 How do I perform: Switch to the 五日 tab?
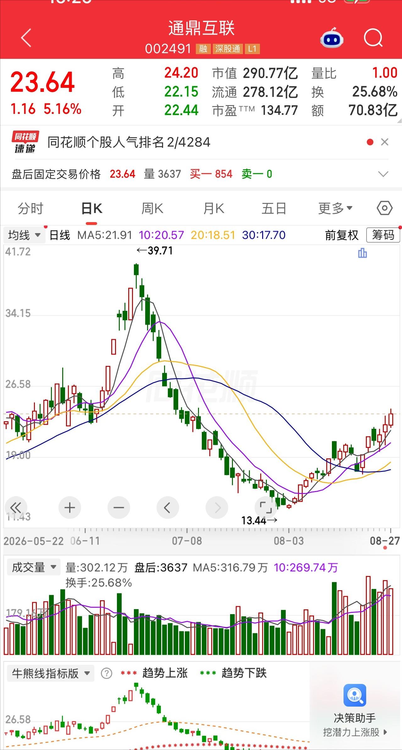click(x=274, y=208)
